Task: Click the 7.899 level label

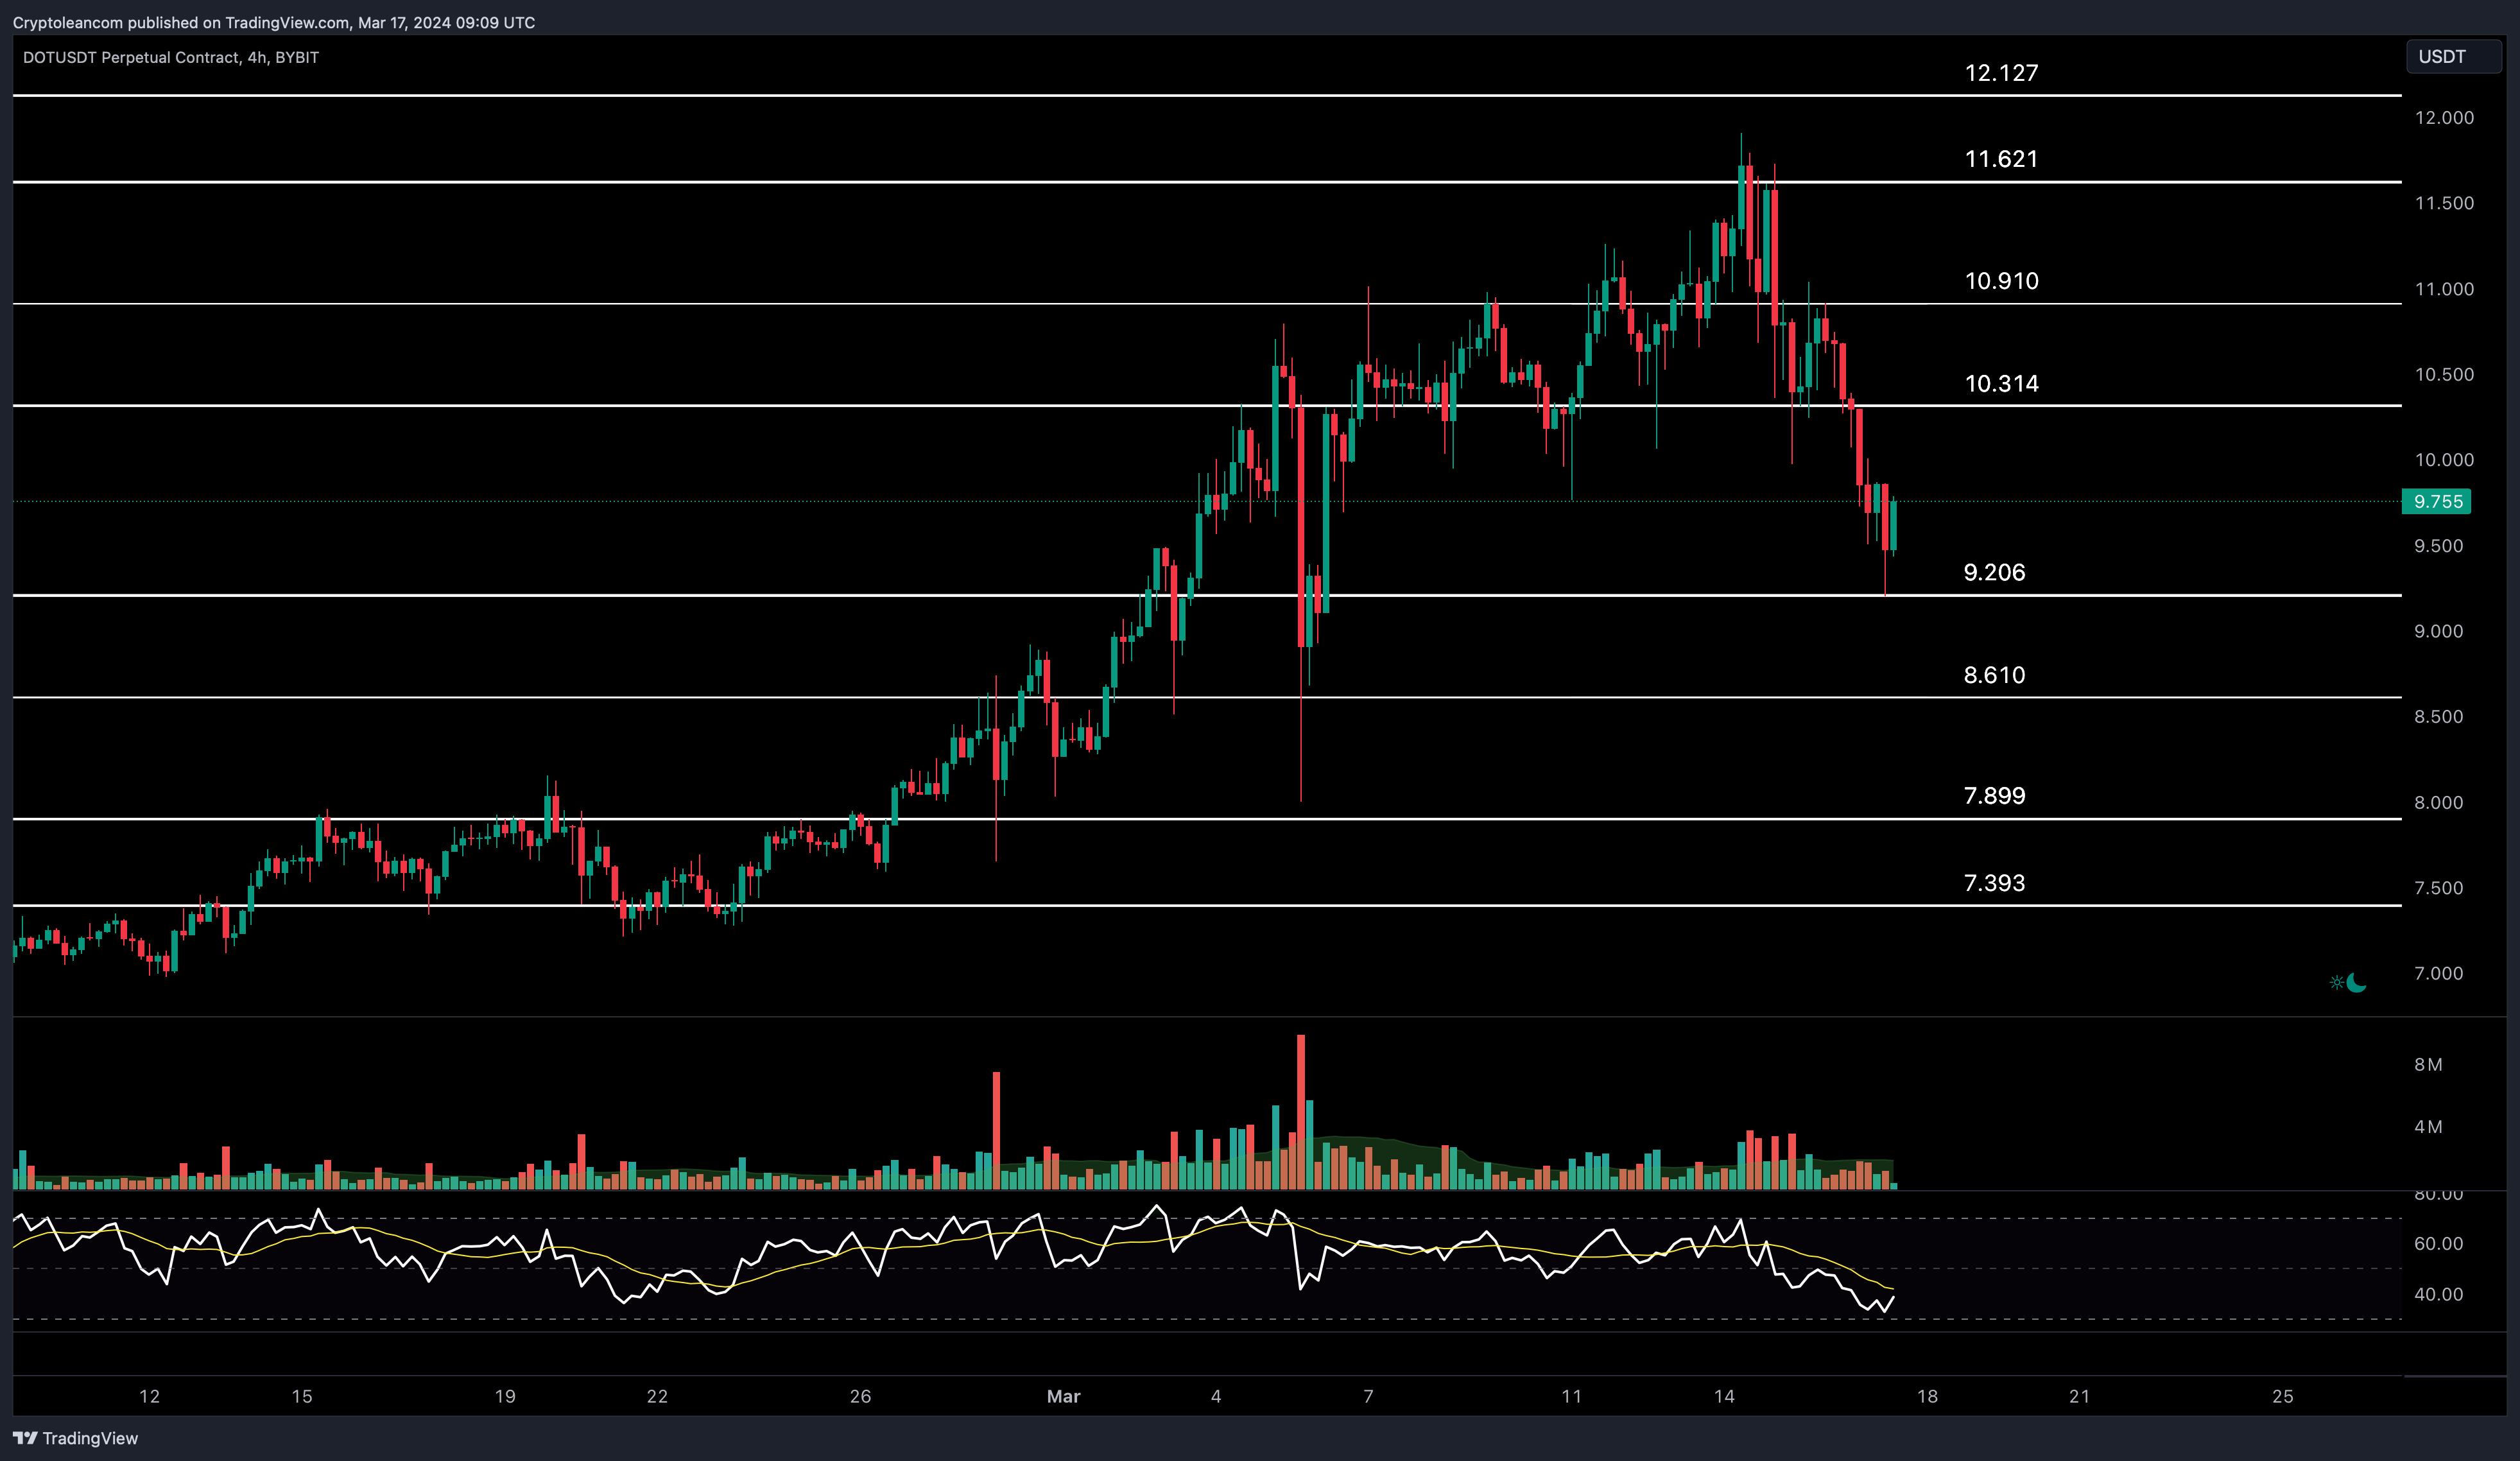Action: (1994, 796)
